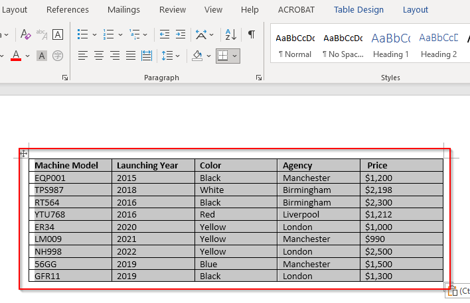Viewport: 470px width, 303px height.
Task: Open the Layout ribbon tab beside References
Action: coord(15,10)
